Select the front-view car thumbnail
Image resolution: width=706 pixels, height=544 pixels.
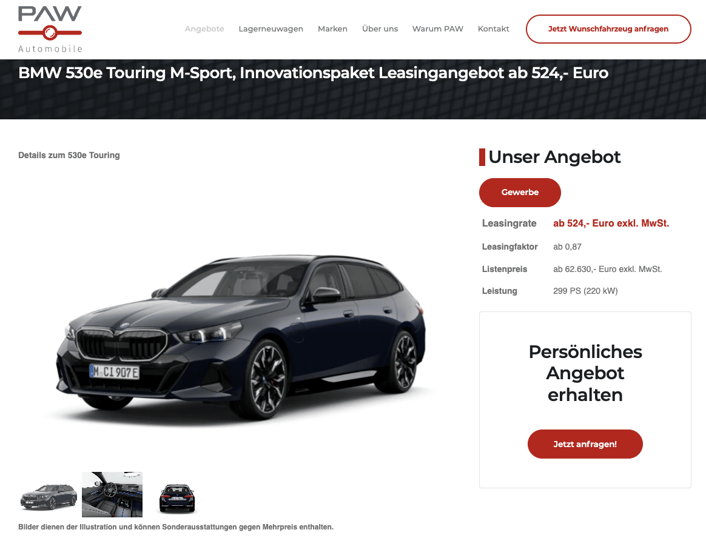click(49, 496)
